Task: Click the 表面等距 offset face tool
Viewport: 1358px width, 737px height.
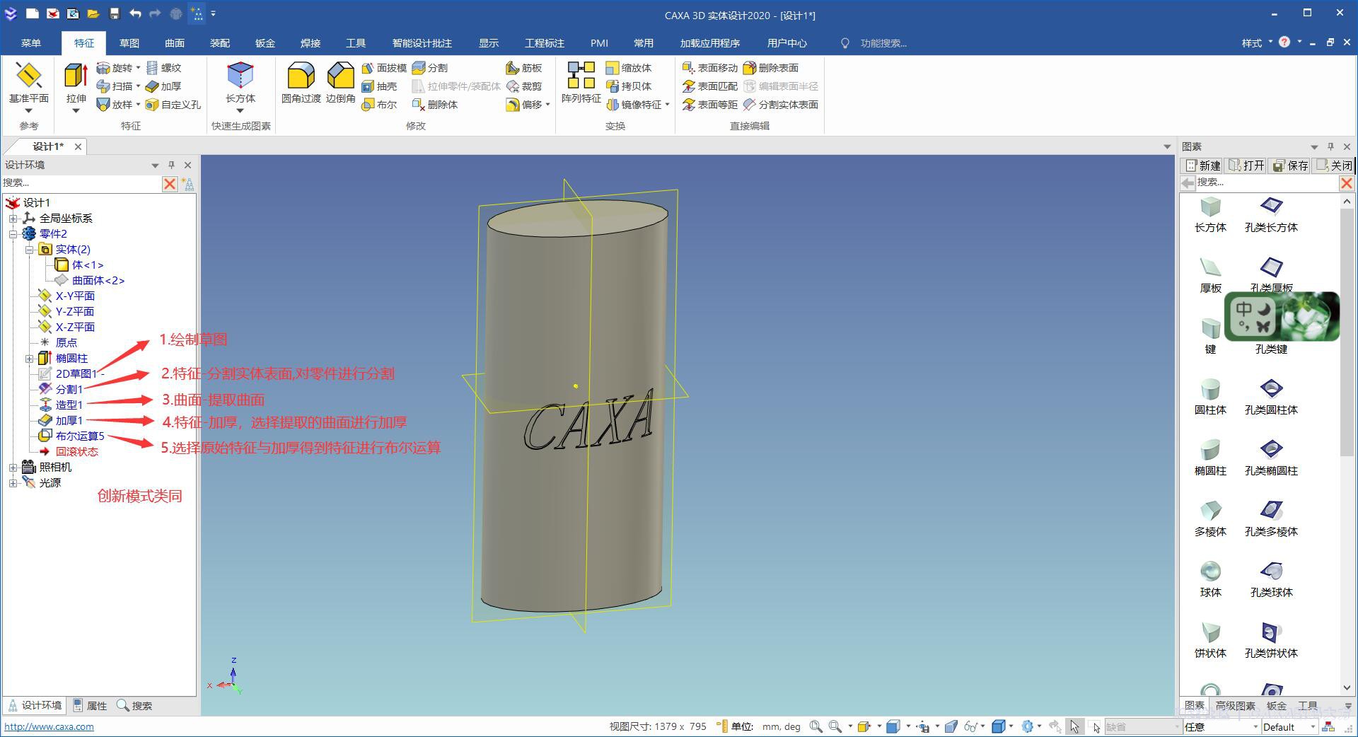Action: [710, 105]
